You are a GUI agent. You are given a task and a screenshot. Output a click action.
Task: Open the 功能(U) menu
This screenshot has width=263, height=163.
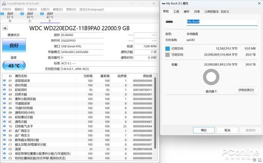[32, 9]
